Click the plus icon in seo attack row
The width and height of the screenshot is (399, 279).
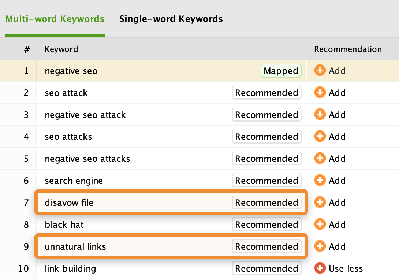point(320,93)
